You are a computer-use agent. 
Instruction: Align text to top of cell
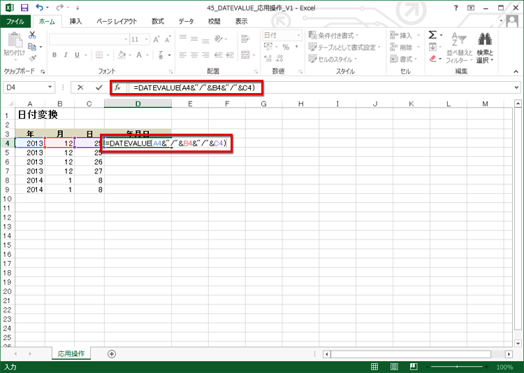pos(183,38)
